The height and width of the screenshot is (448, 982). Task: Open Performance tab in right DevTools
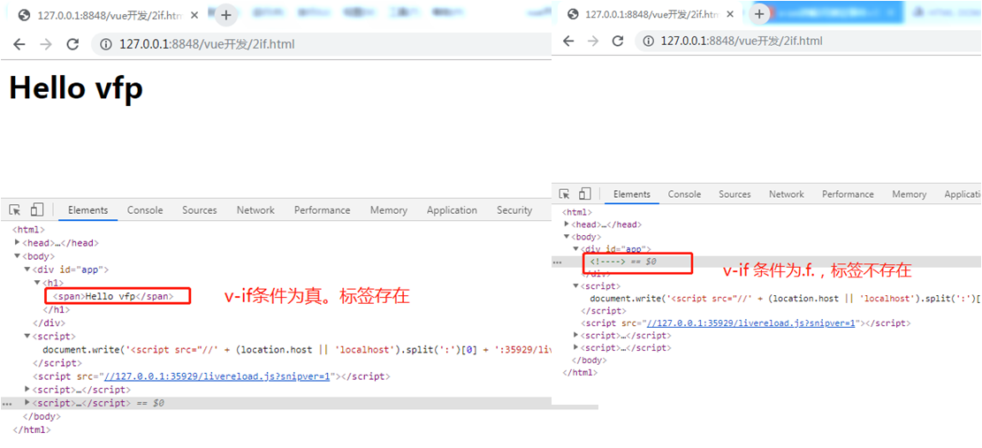click(848, 194)
